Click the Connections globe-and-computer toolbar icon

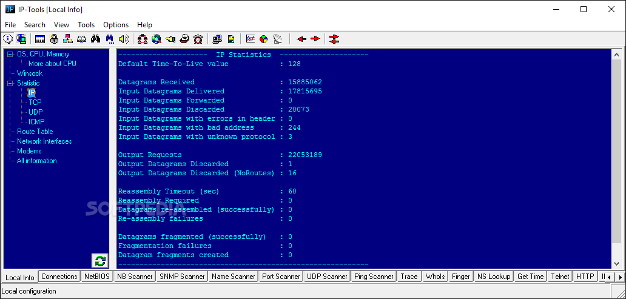(x=22, y=39)
